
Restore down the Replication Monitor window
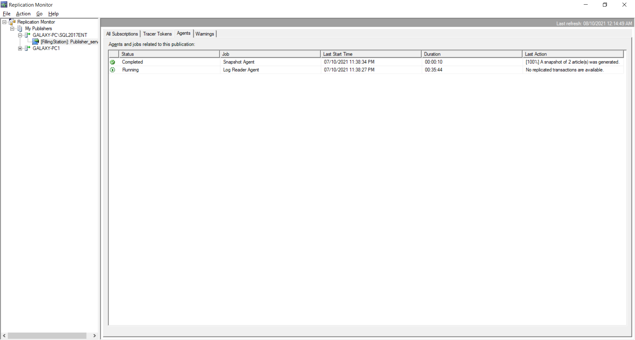(x=605, y=5)
